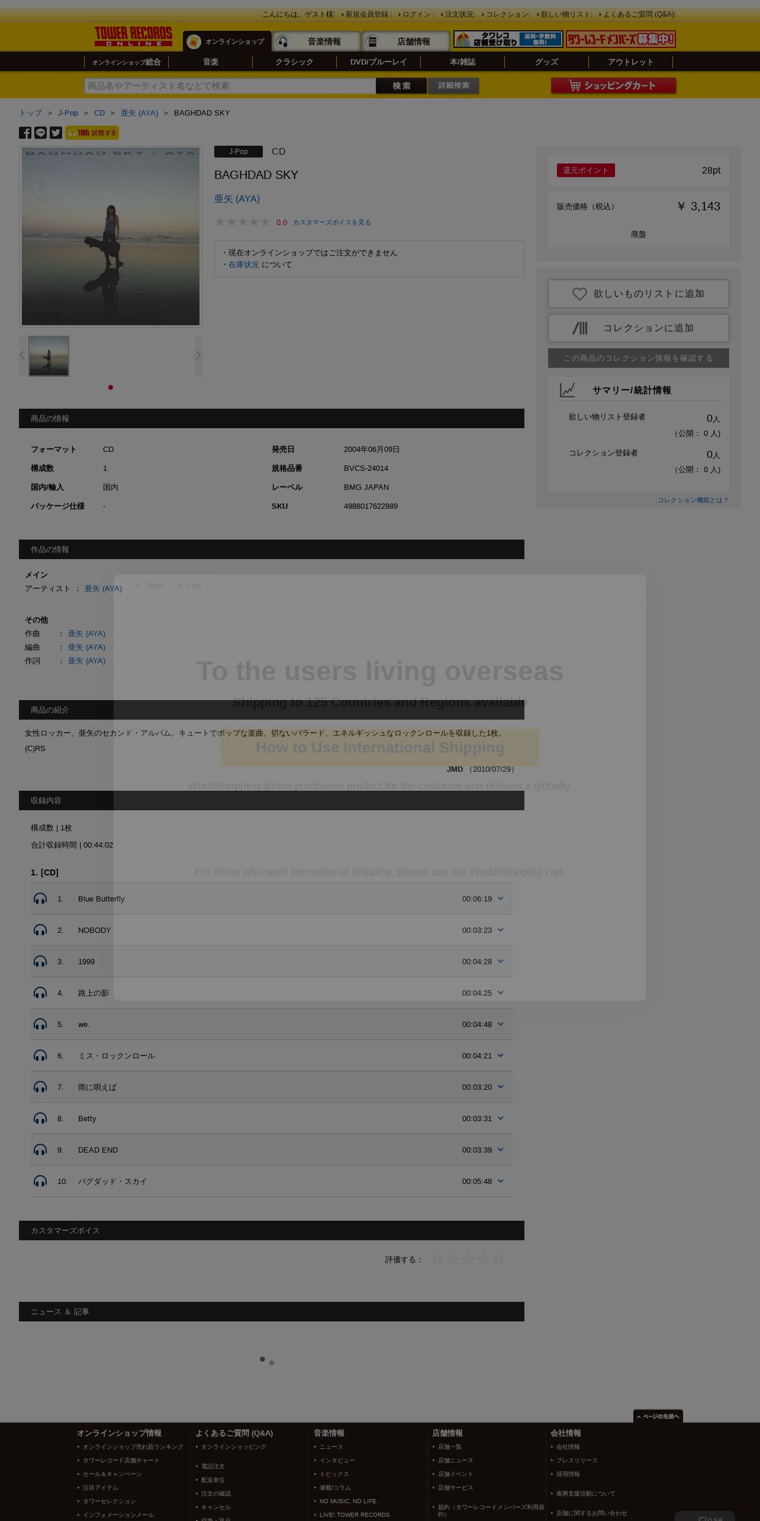This screenshot has width=760, height=1521.
Task: Play preview of ミス・ロックンロール track
Action: 40,1055
